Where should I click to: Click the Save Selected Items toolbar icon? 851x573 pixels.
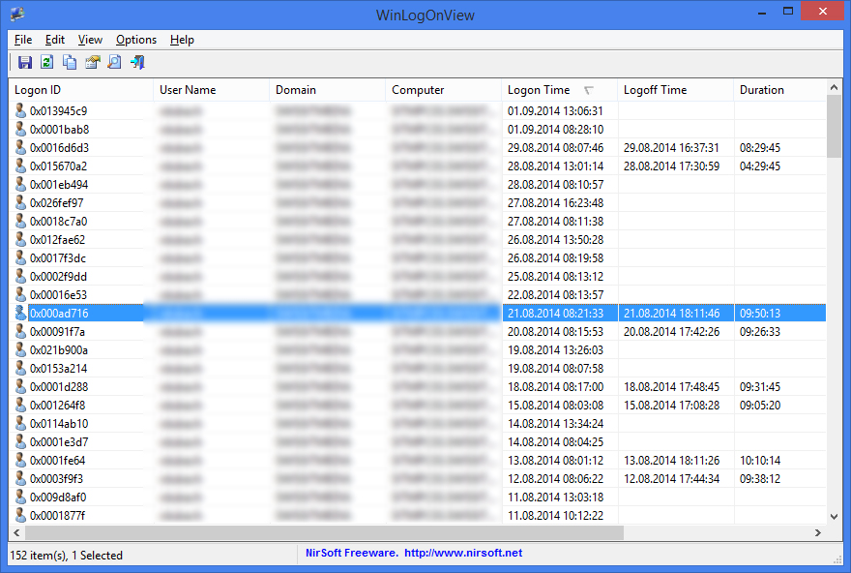click(25, 63)
